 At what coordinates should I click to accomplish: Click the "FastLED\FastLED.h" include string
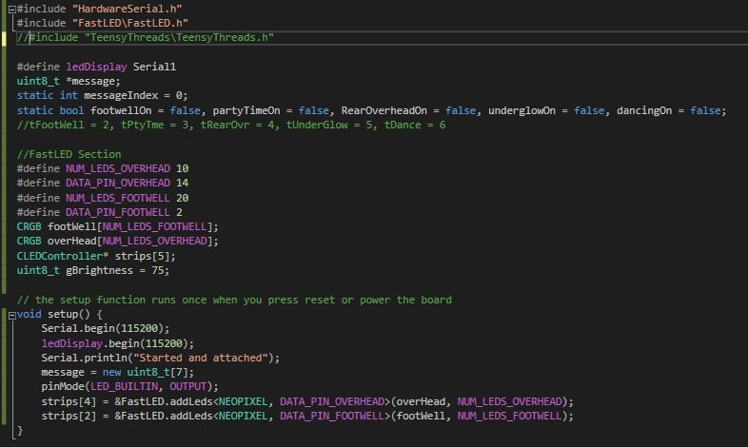(x=129, y=23)
